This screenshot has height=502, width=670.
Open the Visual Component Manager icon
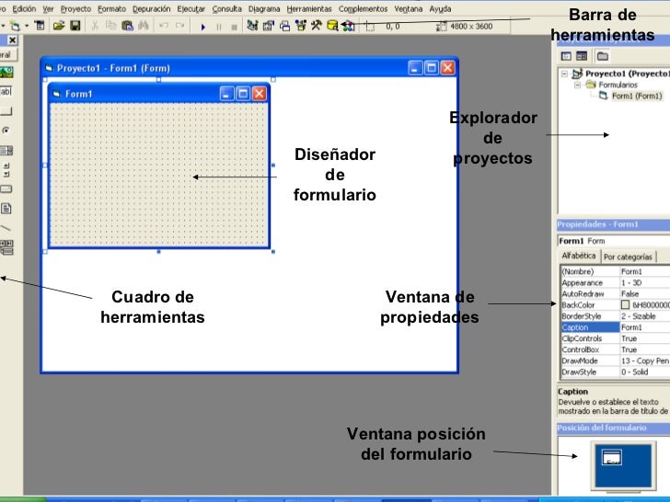coord(348,26)
